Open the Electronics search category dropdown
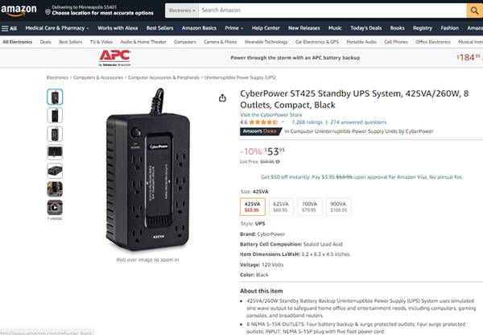The height and width of the screenshot is (335, 483). (180, 10)
